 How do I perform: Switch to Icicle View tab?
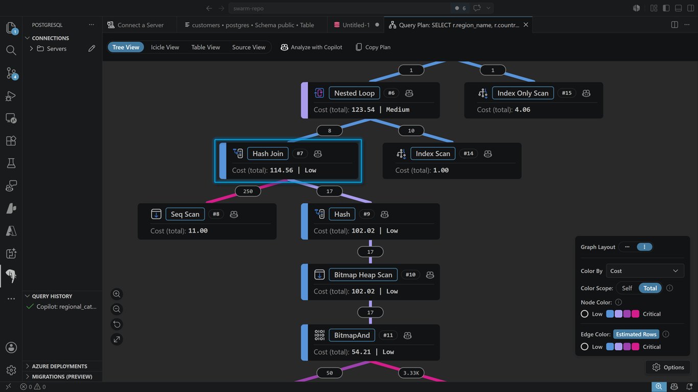pos(165,47)
